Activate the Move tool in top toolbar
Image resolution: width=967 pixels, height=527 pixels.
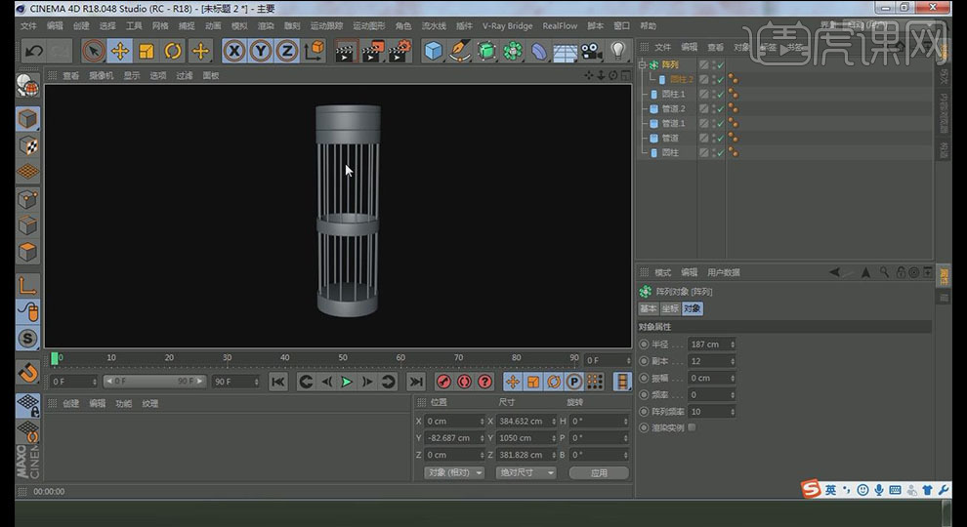pyautogui.click(x=119, y=51)
